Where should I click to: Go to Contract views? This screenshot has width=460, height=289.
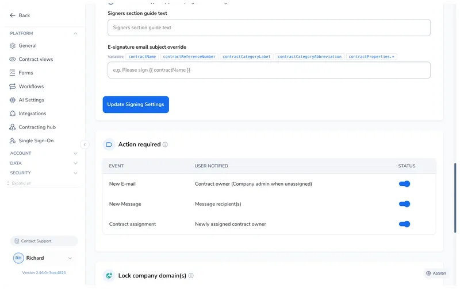pyautogui.click(x=36, y=59)
